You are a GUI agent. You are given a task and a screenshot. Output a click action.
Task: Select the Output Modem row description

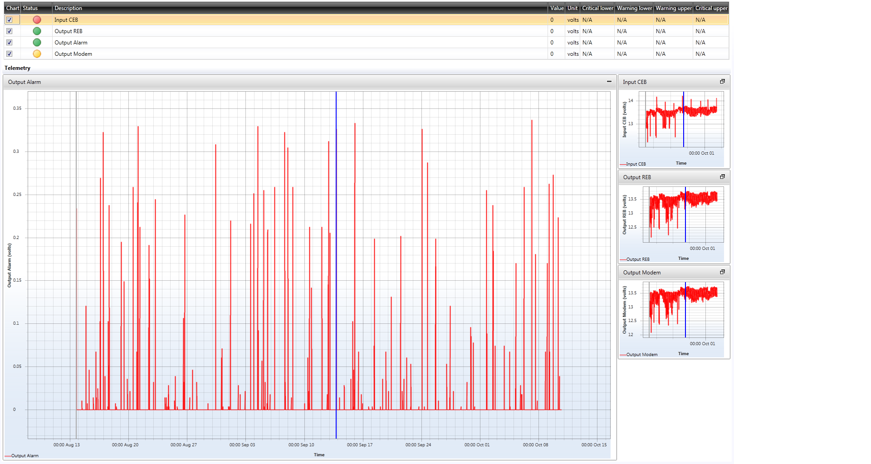tap(73, 54)
